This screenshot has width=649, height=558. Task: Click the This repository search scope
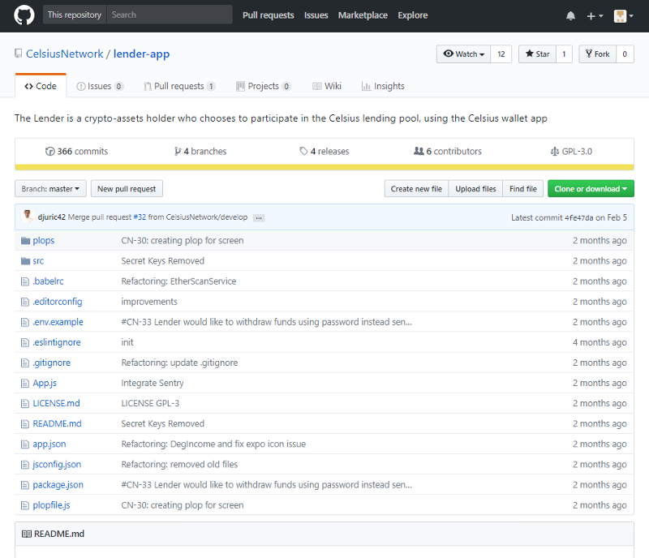(x=75, y=15)
